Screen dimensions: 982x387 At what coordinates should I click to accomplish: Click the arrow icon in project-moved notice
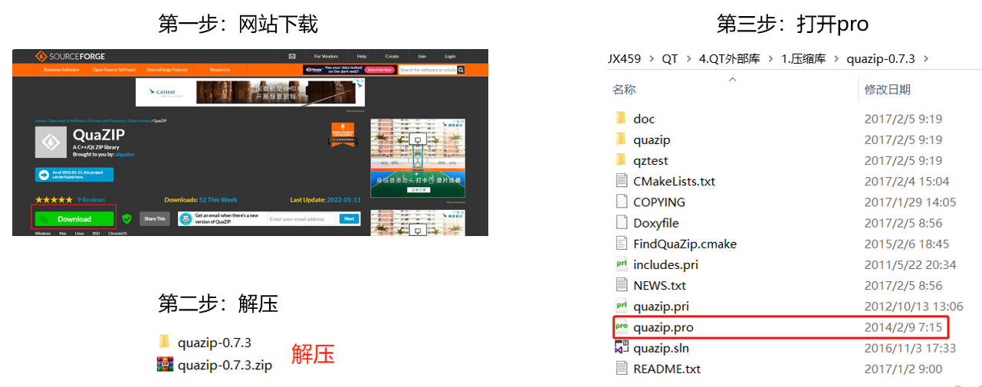[x=43, y=175]
